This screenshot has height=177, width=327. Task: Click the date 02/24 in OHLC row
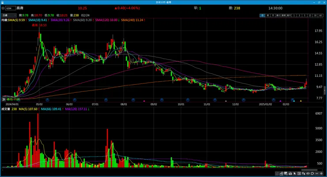click(x=85, y=15)
